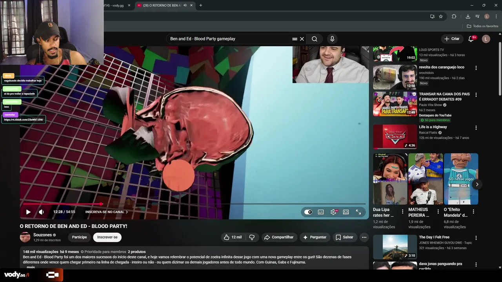Open Chrome downloads
Image resolution: width=502 pixels, height=282 pixels.
pyautogui.click(x=468, y=16)
